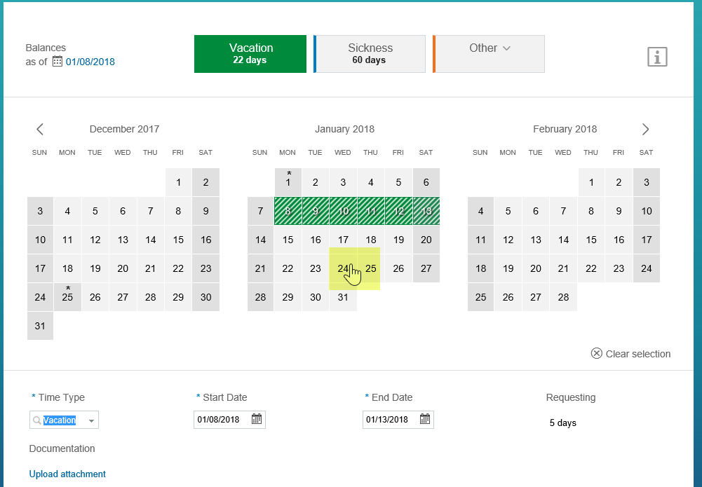
Task: Select February 10, 2018 on the calendar
Action: 647,211
